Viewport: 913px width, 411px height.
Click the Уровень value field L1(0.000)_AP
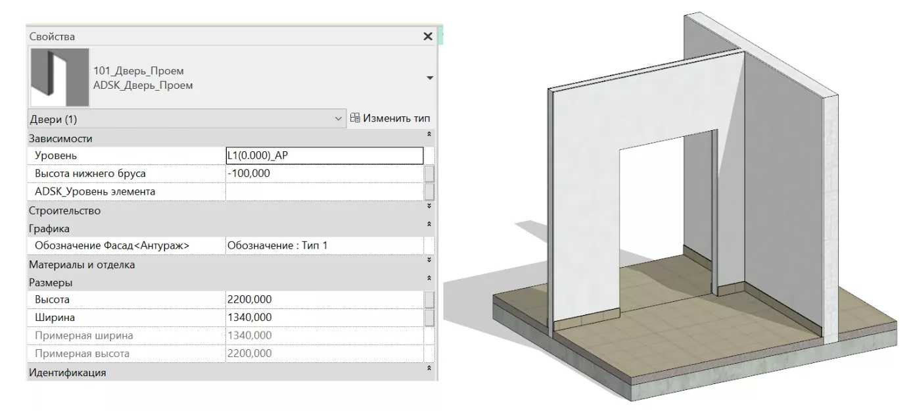click(323, 156)
